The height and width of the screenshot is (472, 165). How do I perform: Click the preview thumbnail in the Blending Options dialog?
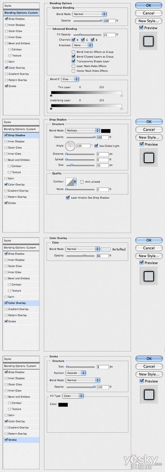click(x=148, y=40)
